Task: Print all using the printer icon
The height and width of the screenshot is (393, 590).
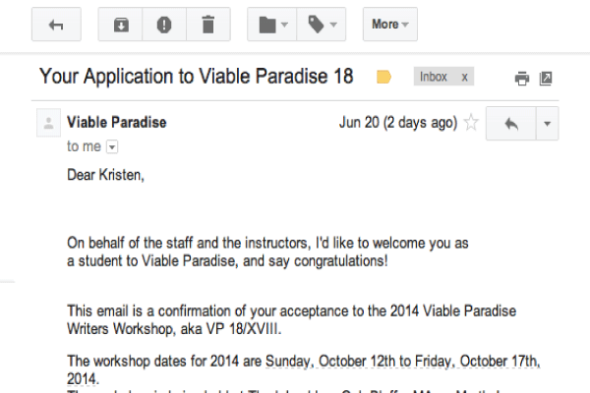Action: (522, 79)
